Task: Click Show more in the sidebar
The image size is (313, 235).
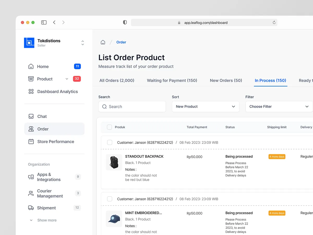Action: (47, 220)
